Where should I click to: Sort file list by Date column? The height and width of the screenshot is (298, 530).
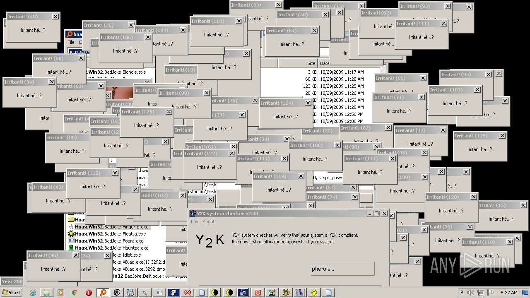pyautogui.click(x=325, y=63)
